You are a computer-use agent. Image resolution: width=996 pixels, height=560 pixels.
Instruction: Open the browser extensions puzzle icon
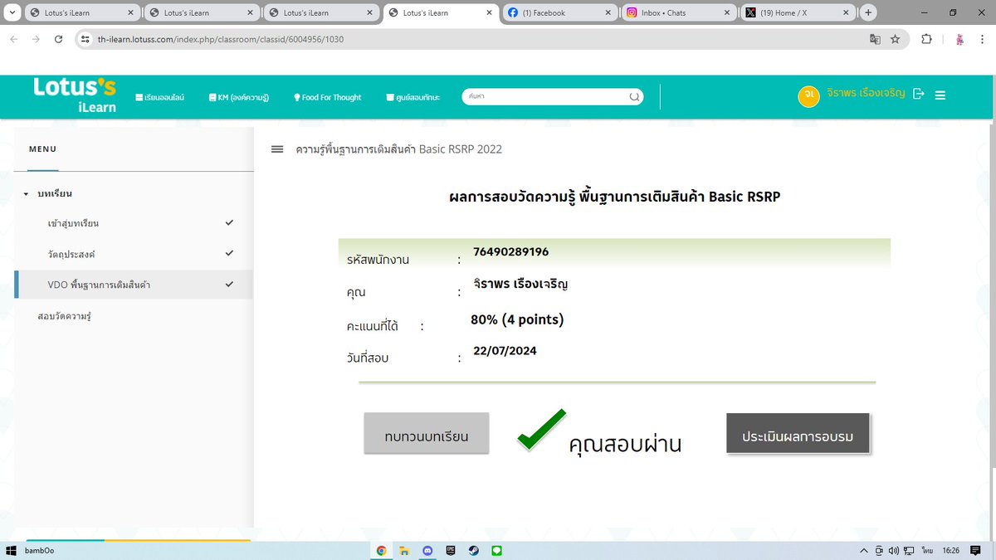click(x=926, y=39)
